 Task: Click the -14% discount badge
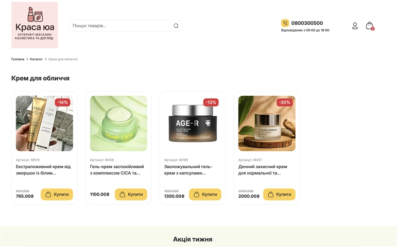point(62,102)
